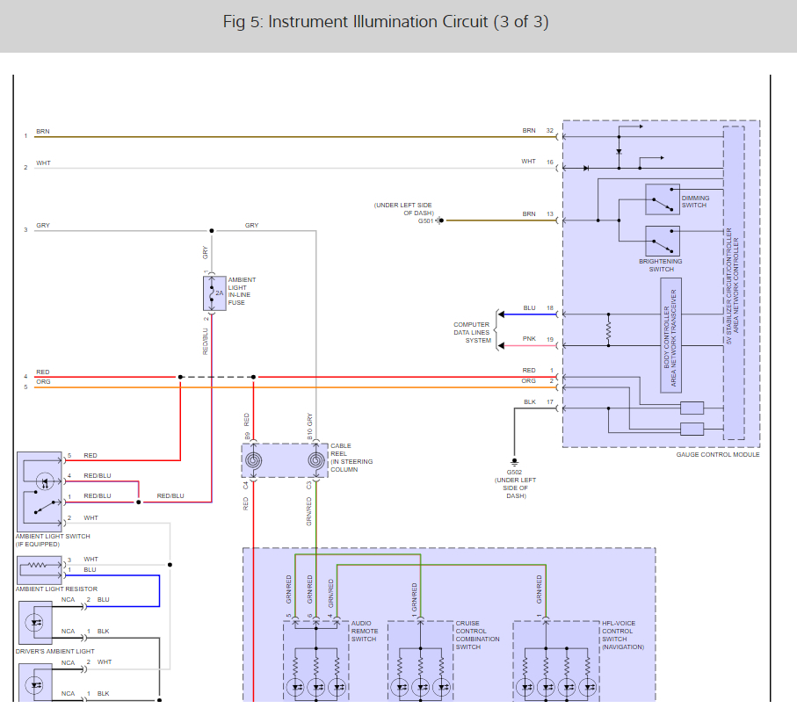Click the 'WHT' label at Ambient Light Switch pin 2
The image size is (797, 708).
pyautogui.click(x=91, y=518)
